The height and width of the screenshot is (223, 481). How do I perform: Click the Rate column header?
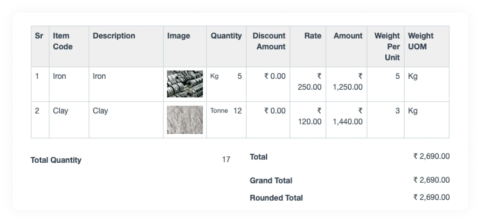click(x=312, y=36)
